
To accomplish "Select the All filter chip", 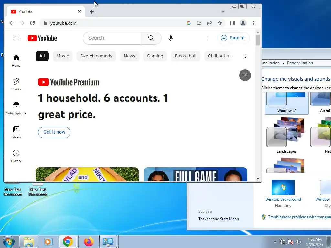I will click(x=42, y=56).
